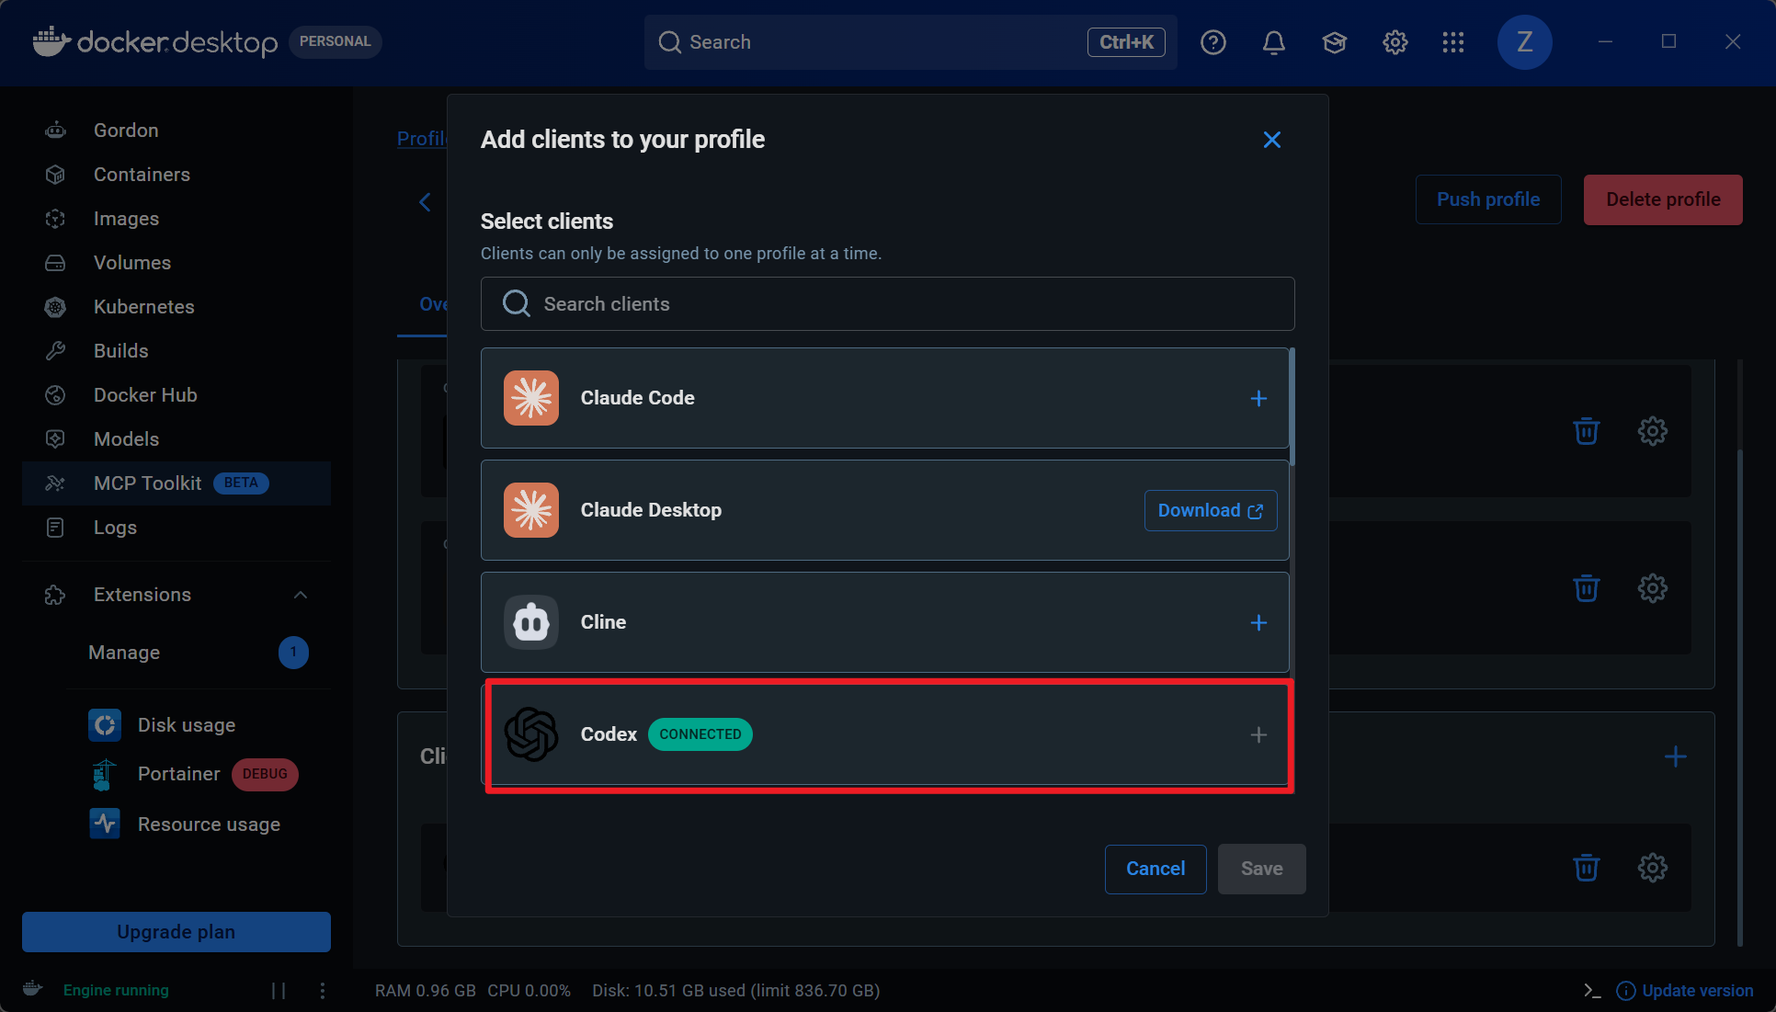Click the Docker whale logo in header

click(x=51, y=41)
